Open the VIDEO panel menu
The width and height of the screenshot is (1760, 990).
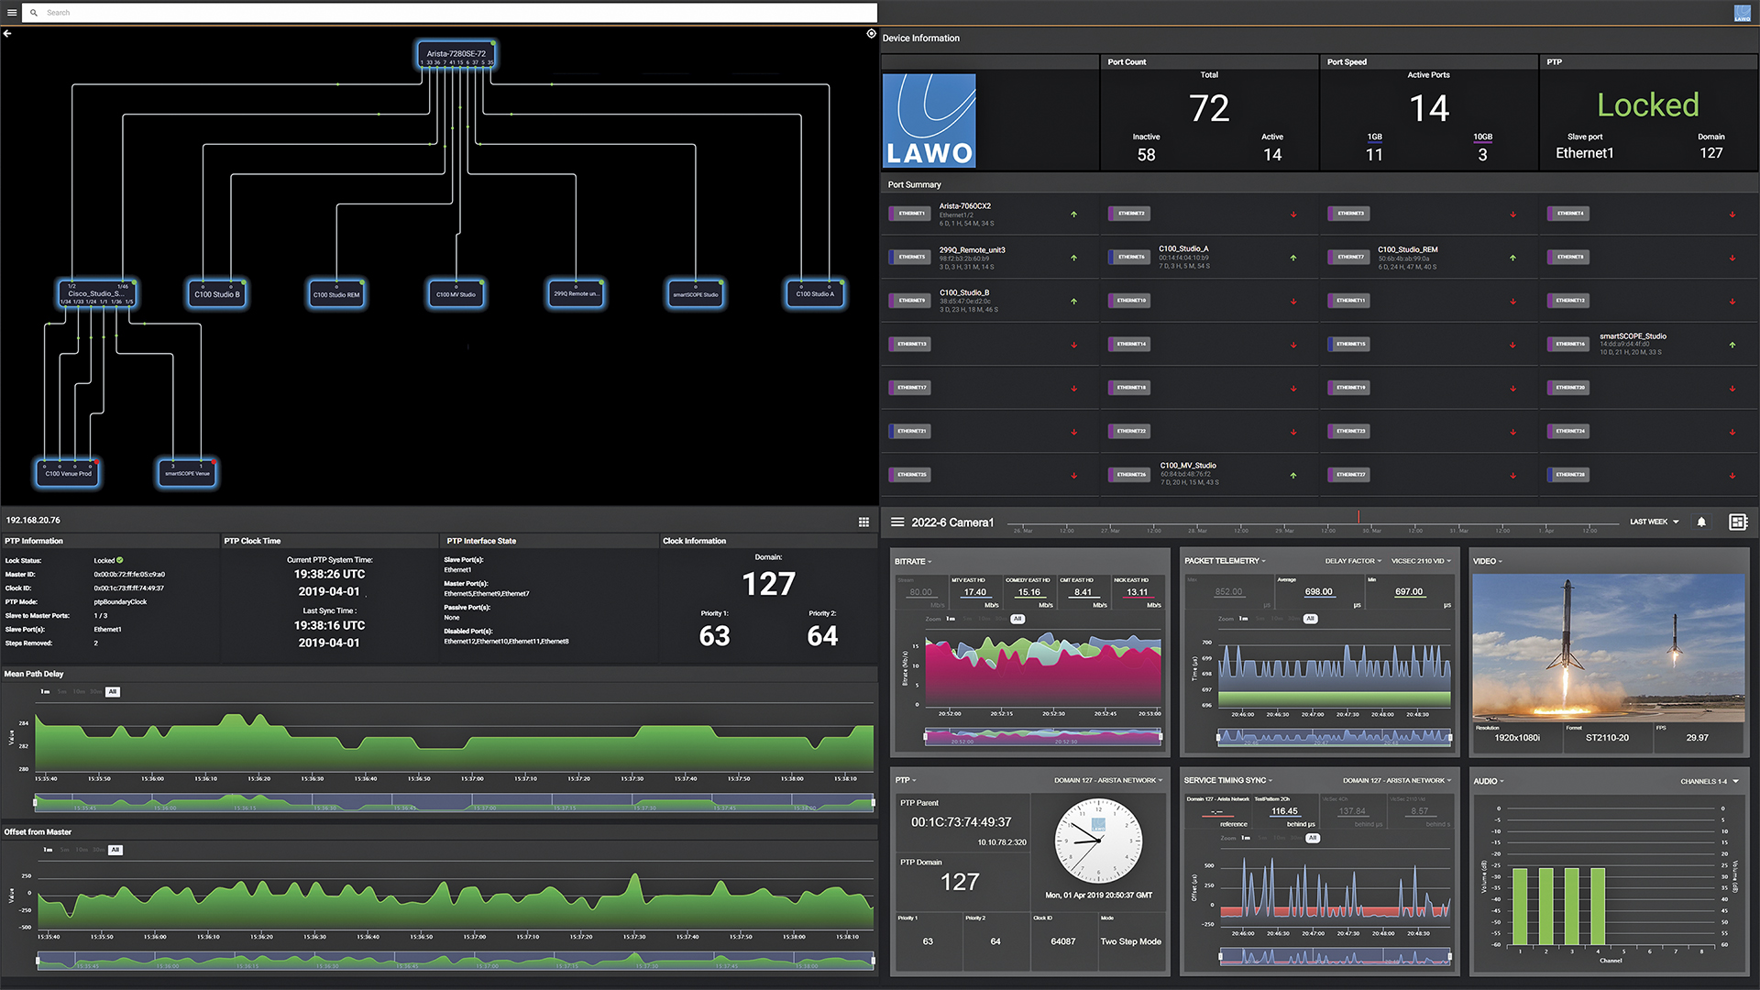1488,561
